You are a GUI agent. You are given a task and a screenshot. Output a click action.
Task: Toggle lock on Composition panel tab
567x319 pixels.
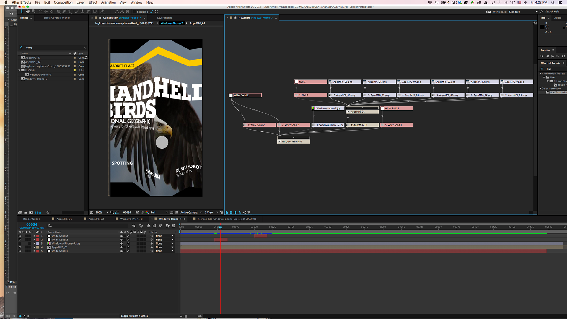tap(100, 18)
